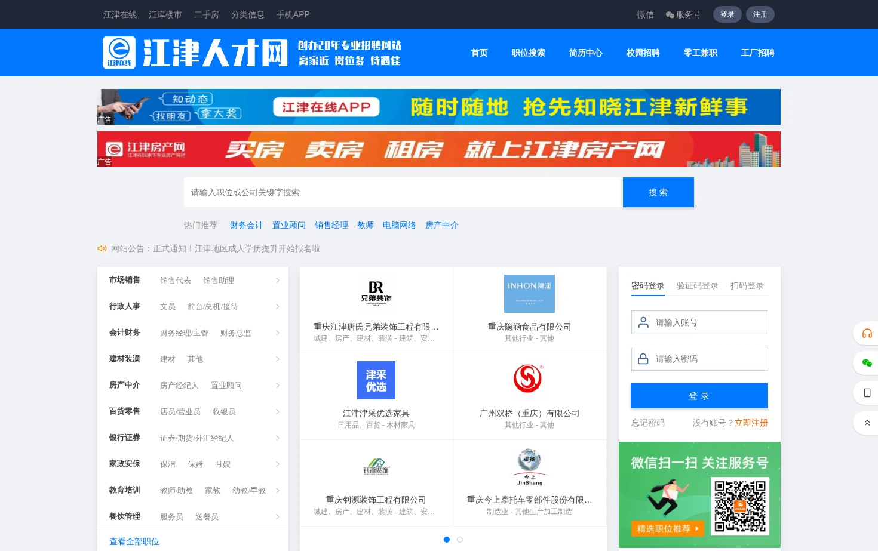Open the JinShang 今上 company logo
Screen dimensions: 878x551
pos(530,467)
